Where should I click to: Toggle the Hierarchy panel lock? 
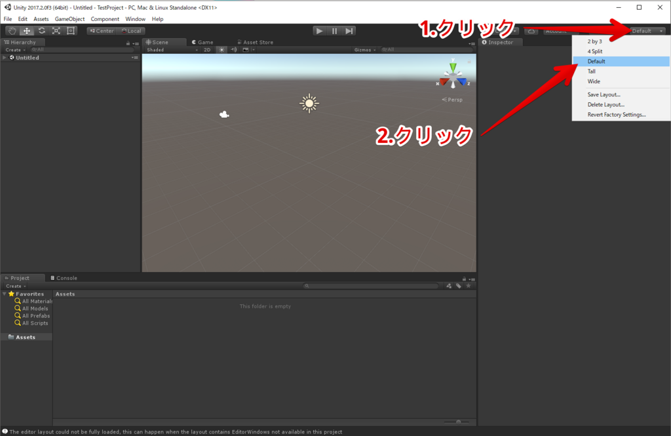(x=128, y=43)
